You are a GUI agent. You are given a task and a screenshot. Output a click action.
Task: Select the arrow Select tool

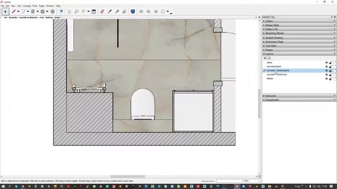point(5,12)
